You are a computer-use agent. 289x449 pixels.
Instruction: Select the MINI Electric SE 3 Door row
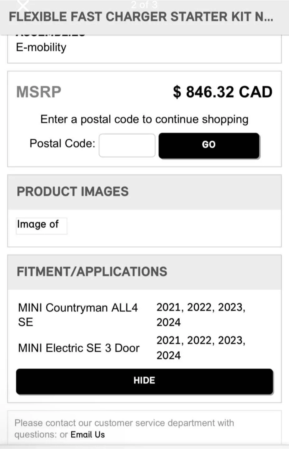pyautogui.click(x=78, y=348)
